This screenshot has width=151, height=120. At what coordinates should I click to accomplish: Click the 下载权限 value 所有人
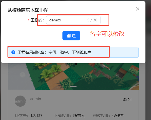[79, 116]
